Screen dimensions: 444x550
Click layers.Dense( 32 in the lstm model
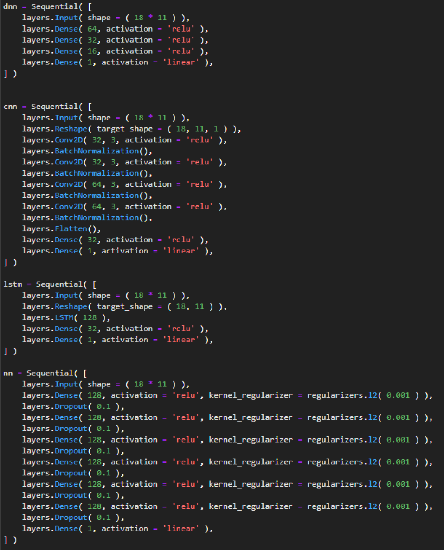pos(115,329)
